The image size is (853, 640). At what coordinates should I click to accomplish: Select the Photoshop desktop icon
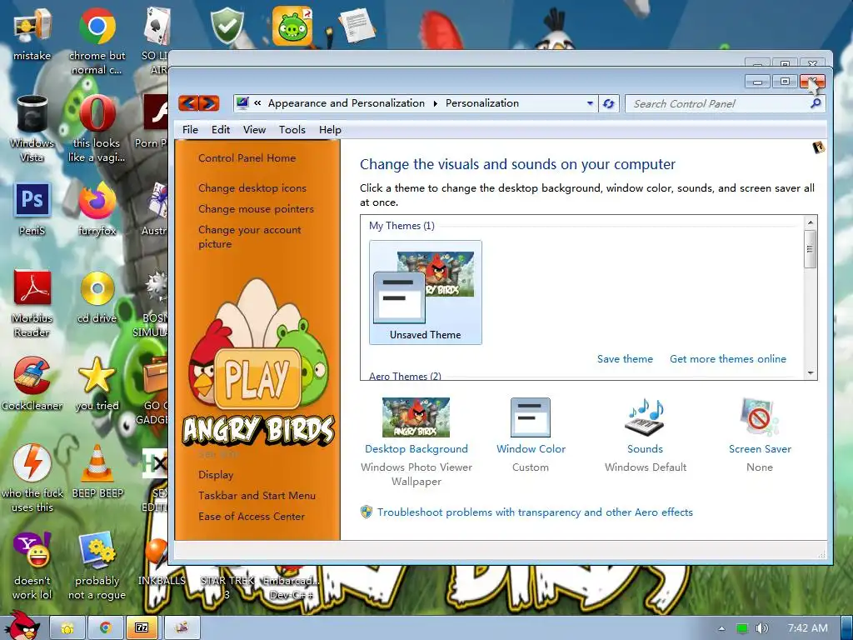[x=32, y=209]
